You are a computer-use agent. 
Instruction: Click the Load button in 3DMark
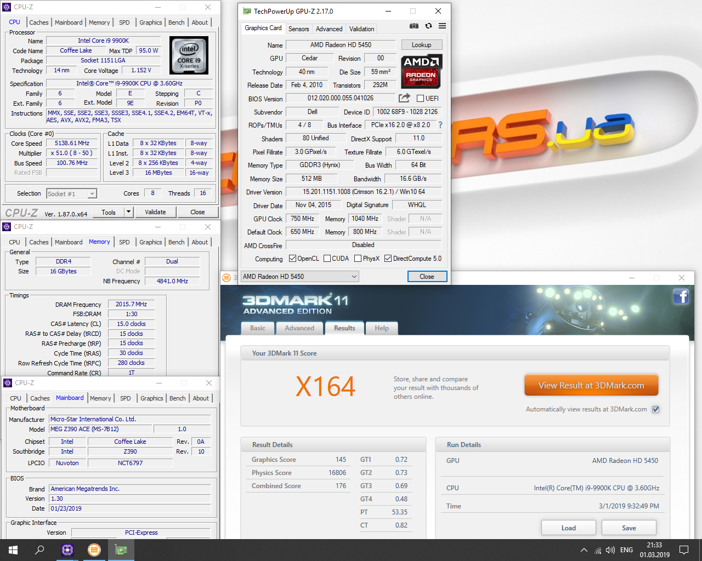click(569, 528)
